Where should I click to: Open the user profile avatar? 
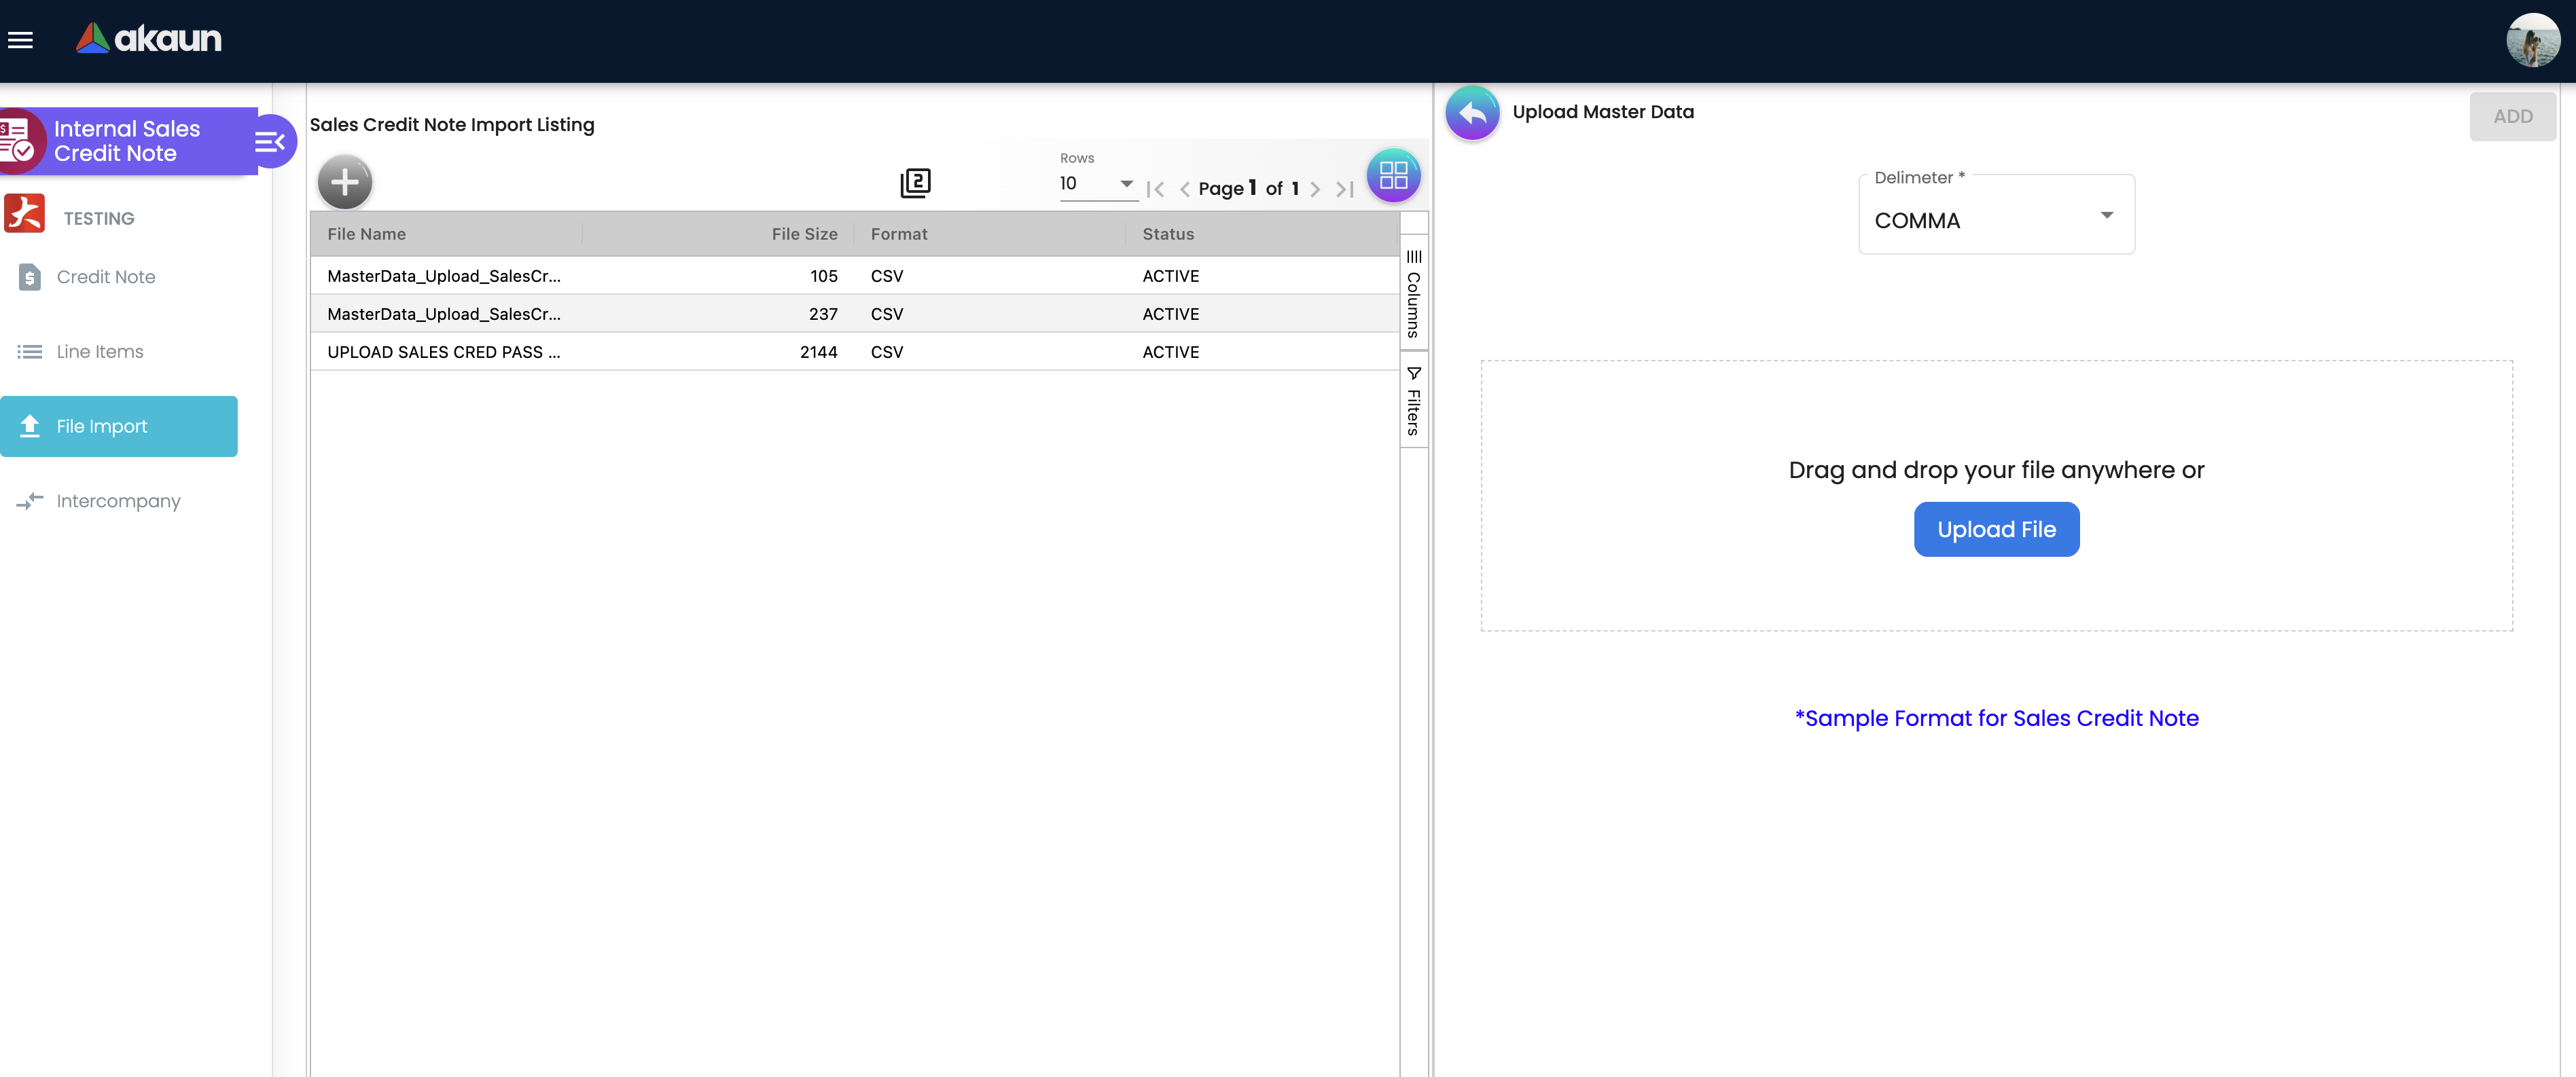pyautogui.click(x=2532, y=40)
